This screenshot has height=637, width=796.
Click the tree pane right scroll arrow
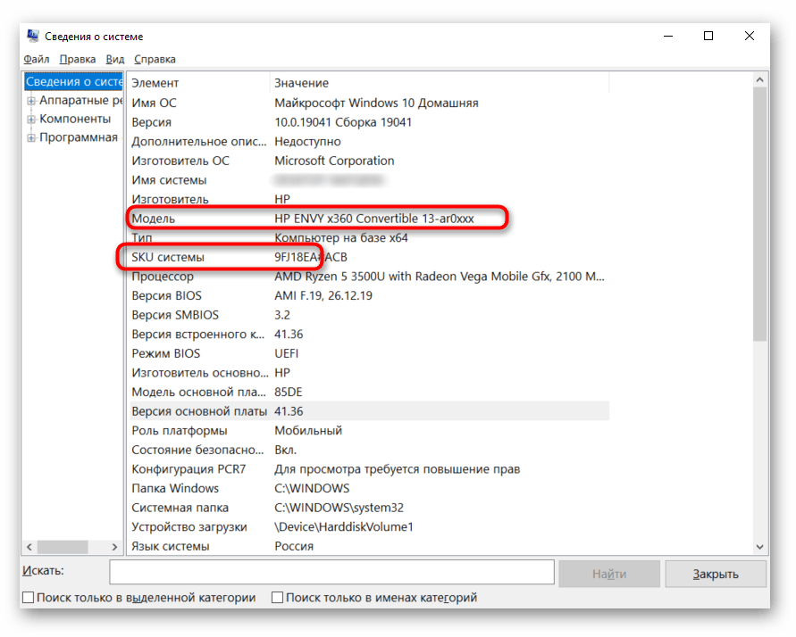(x=114, y=547)
